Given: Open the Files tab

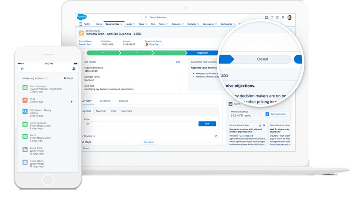Looking at the screenshot, I should pos(153,24).
